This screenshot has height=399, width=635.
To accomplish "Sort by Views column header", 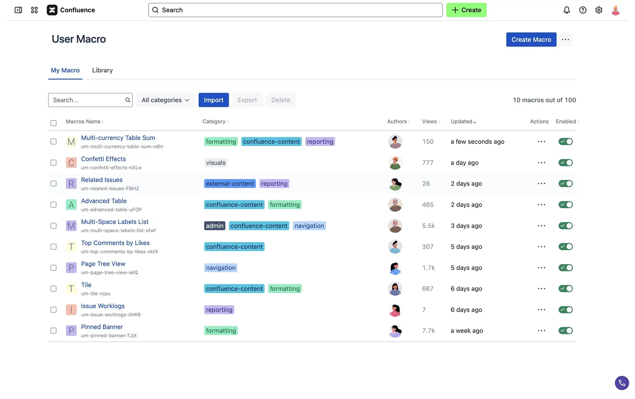I will pyautogui.click(x=431, y=121).
